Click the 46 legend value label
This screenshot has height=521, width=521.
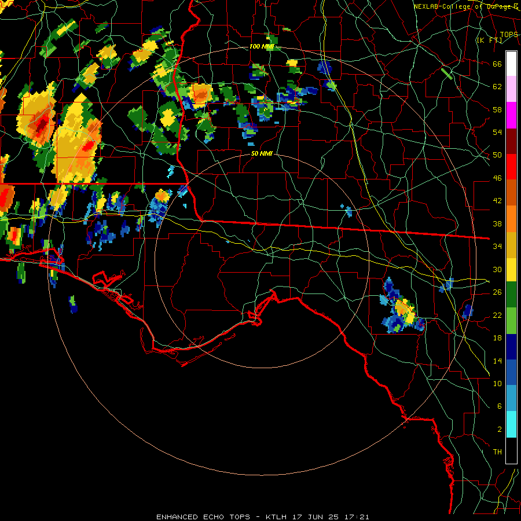coord(497,178)
